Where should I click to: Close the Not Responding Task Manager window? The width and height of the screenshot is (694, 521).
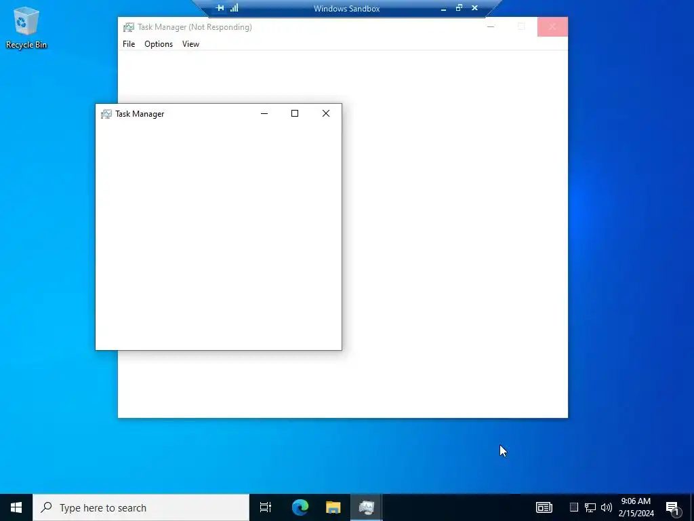click(x=552, y=26)
